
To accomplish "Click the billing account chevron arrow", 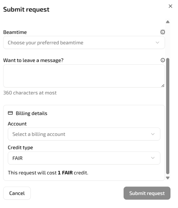I will (153, 134).
